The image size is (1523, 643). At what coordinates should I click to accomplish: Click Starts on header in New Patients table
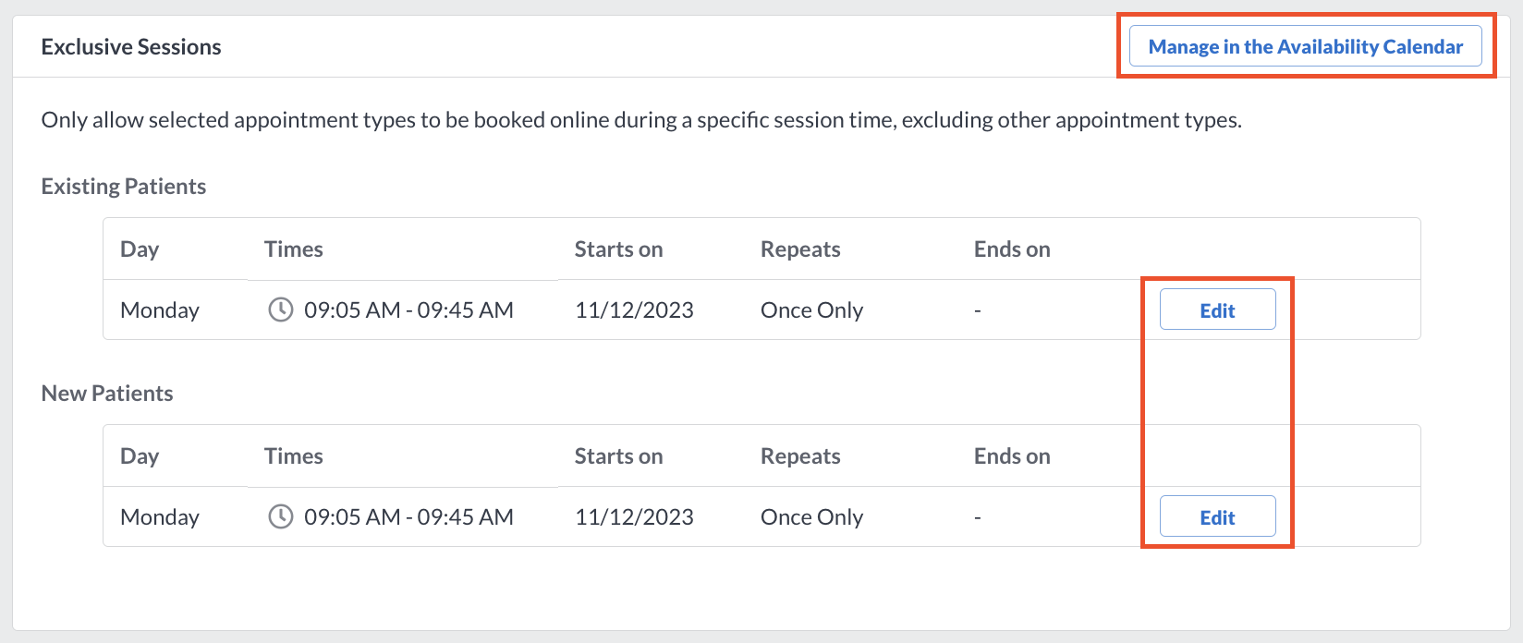pyautogui.click(x=618, y=456)
